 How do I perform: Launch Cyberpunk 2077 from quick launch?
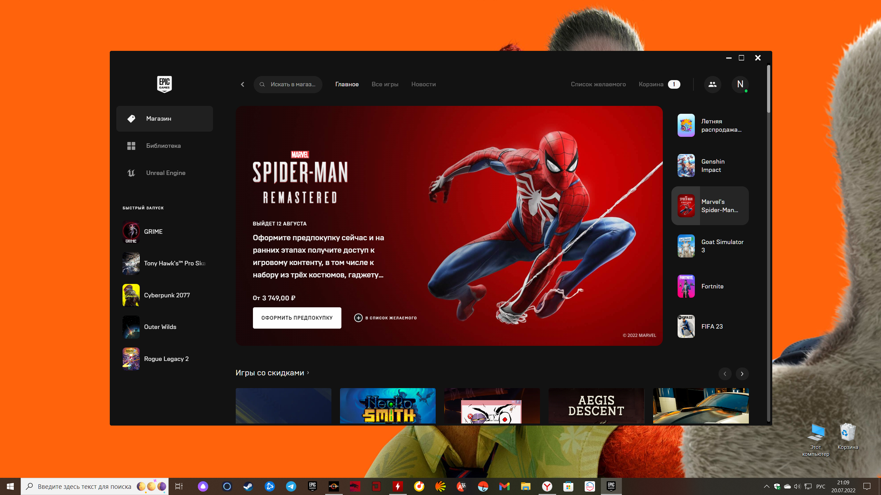[164, 295]
